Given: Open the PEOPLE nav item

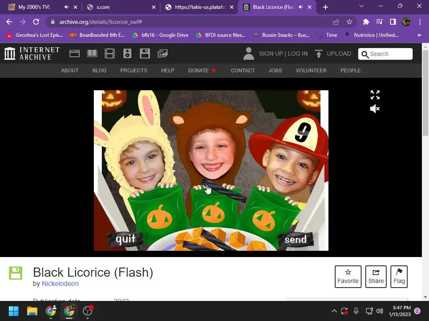Looking at the screenshot, I should [x=351, y=70].
